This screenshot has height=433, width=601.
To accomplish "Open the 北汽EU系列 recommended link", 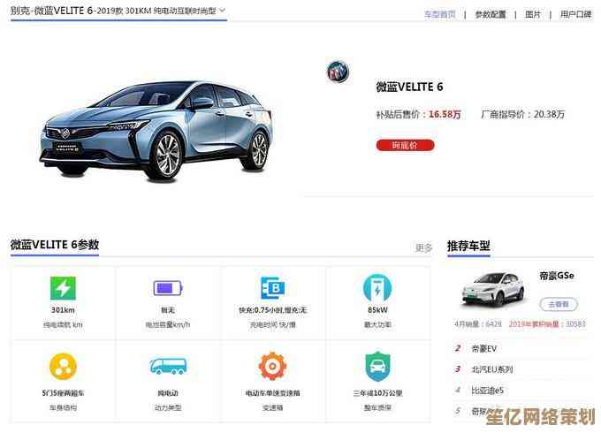I will [x=491, y=369].
